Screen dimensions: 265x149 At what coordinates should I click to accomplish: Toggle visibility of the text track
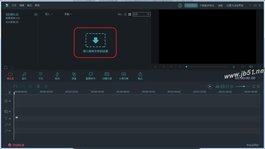click(10, 119)
